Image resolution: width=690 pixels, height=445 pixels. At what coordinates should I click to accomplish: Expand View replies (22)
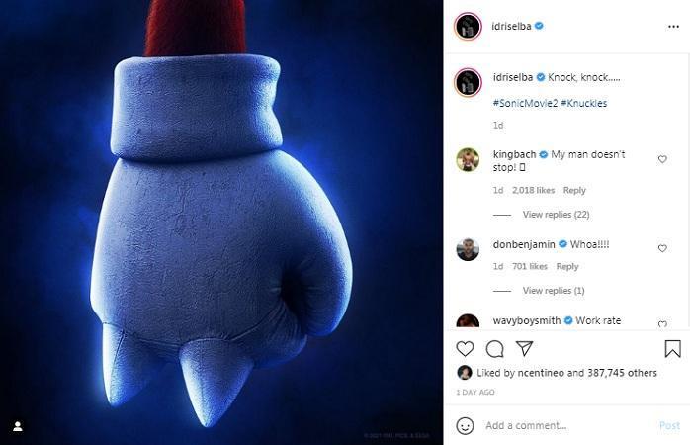click(x=556, y=215)
